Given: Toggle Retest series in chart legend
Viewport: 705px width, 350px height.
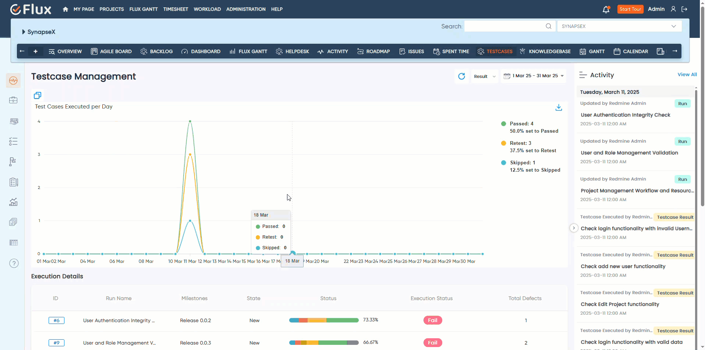Looking at the screenshot, I should 529,147.
